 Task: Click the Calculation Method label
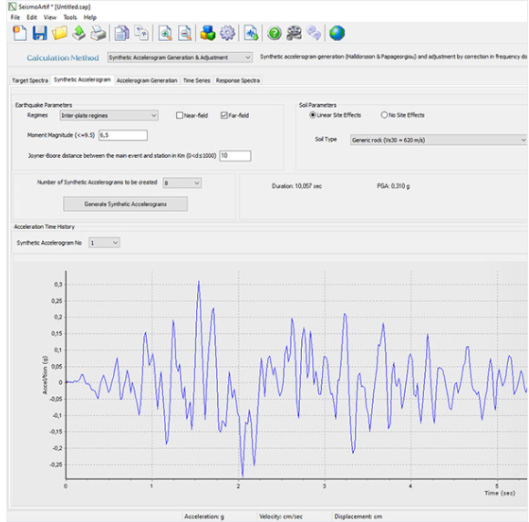pyautogui.click(x=63, y=57)
